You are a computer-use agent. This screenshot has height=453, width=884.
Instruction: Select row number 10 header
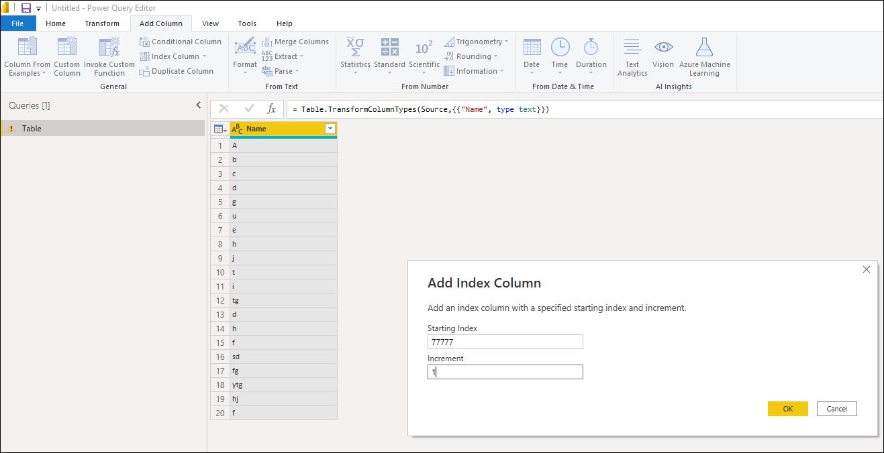coord(220,272)
